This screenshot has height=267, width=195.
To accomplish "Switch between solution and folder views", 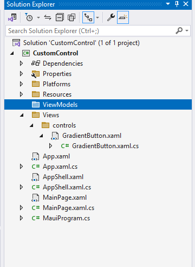I will click(12, 17).
